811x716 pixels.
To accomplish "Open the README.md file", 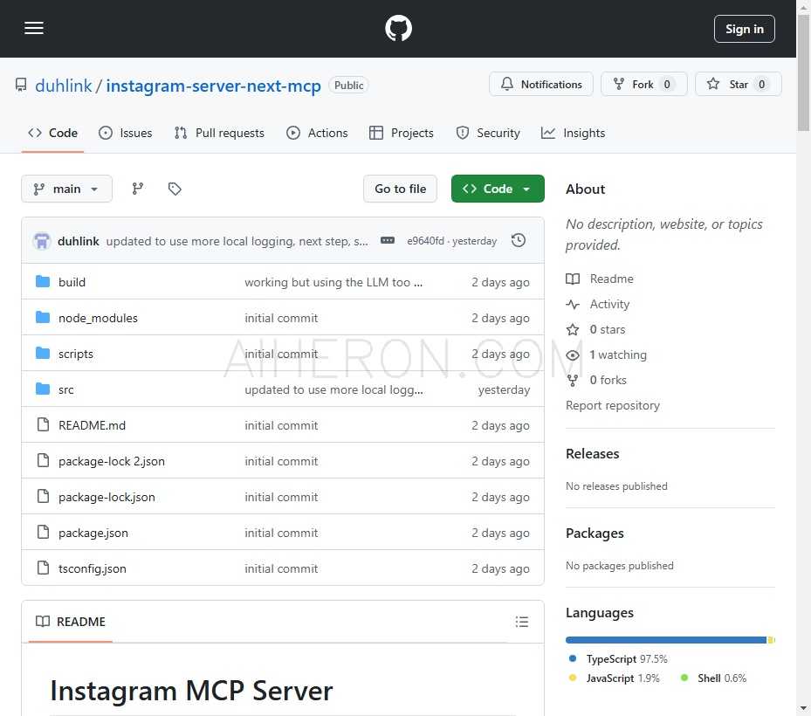I will tap(92, 425).
